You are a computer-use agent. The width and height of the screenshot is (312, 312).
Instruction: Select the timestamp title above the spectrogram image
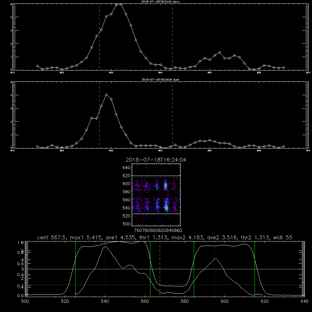(x=156, y=160)
